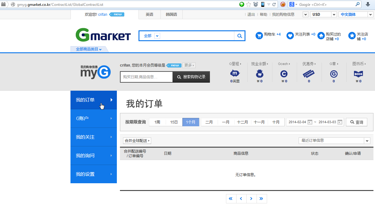Select the 1周 period filter
This screenshot has width=375, height=221.
157,122
